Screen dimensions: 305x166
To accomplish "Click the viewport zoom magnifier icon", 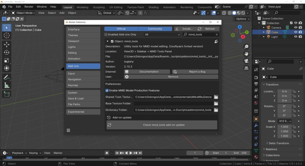I will [x=246, y=47].
